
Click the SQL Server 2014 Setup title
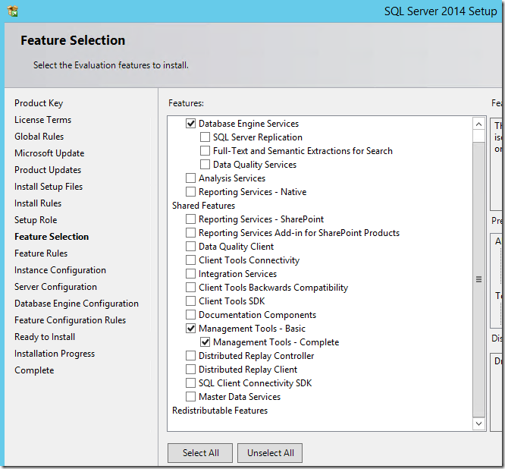tap(441, 11)
